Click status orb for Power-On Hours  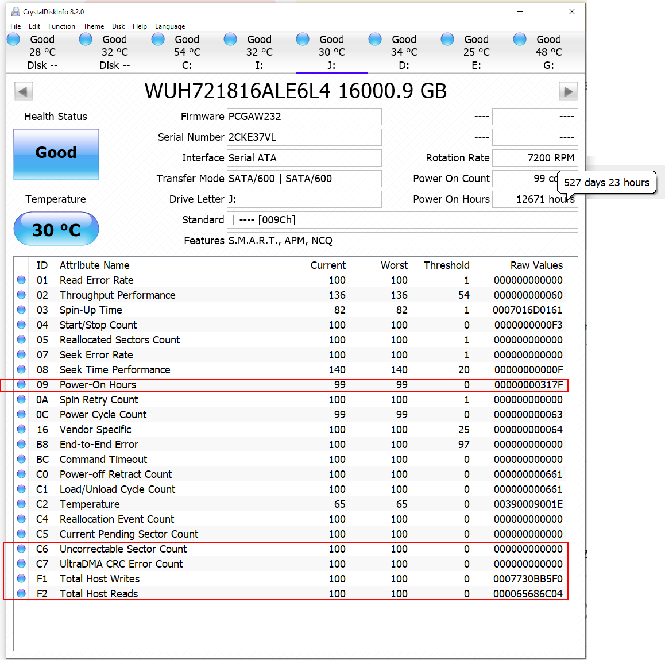[x=21, y=385]
